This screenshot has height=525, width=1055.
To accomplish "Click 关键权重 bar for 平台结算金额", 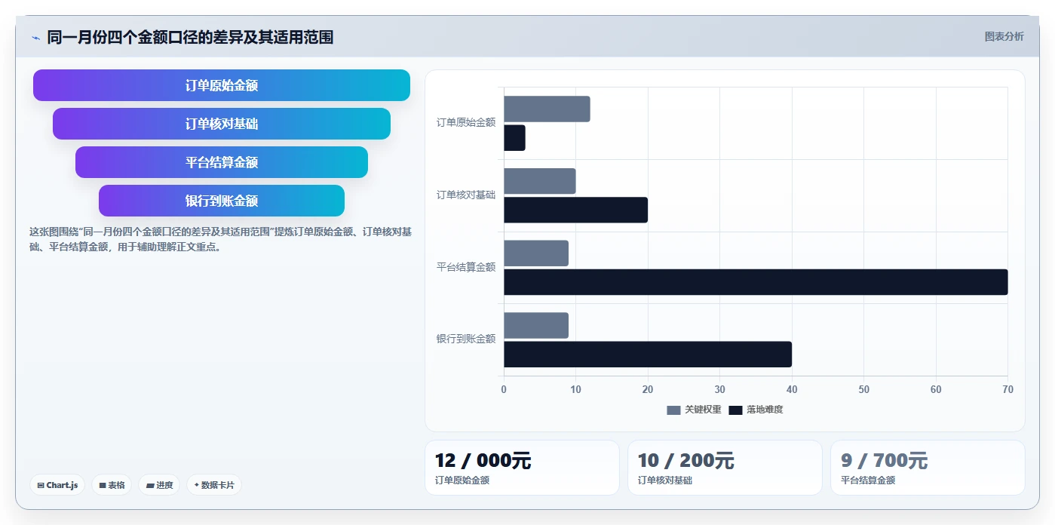I will click(x=536, y=253).
